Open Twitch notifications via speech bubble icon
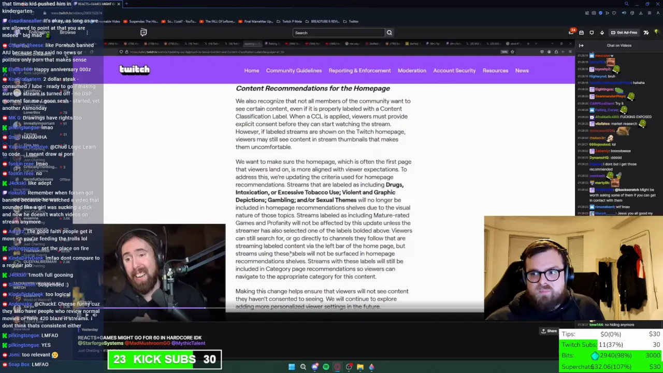 point(592,33)
